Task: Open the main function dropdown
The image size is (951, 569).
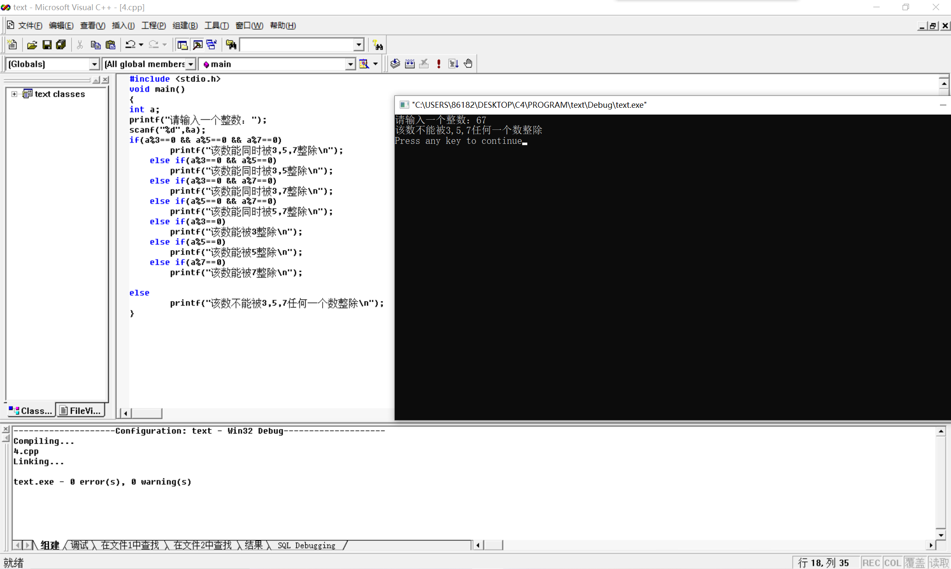Action: click(x=350, y=64)
